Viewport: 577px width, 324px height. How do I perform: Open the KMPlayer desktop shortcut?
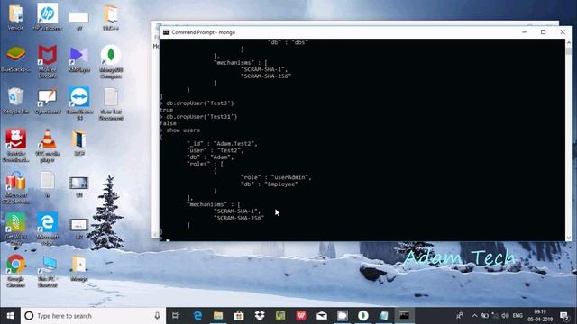pyautogui.click(x=79, y=58)
